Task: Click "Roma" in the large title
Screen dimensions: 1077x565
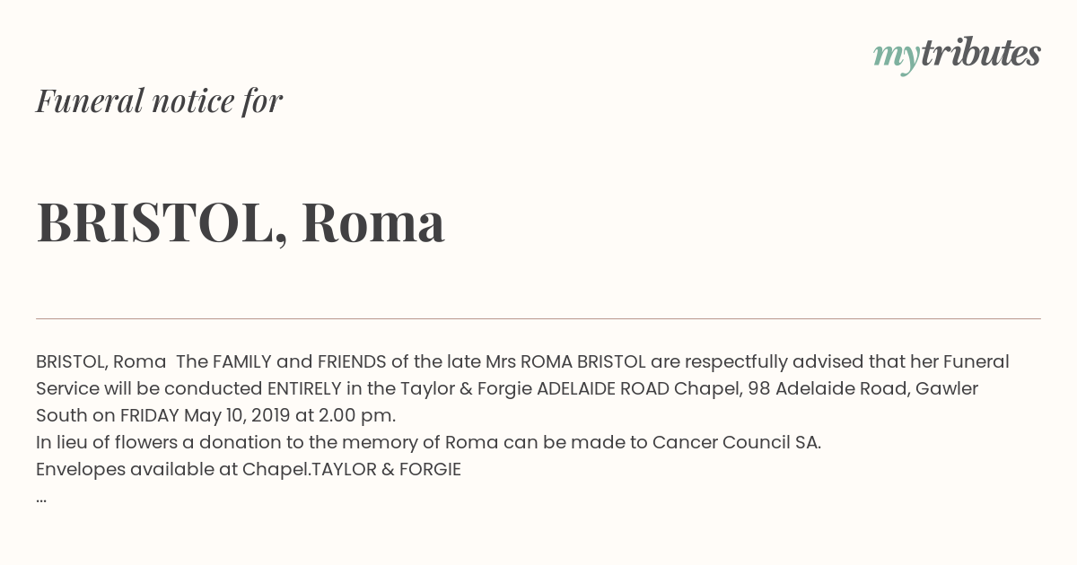Action: [373, 222]
